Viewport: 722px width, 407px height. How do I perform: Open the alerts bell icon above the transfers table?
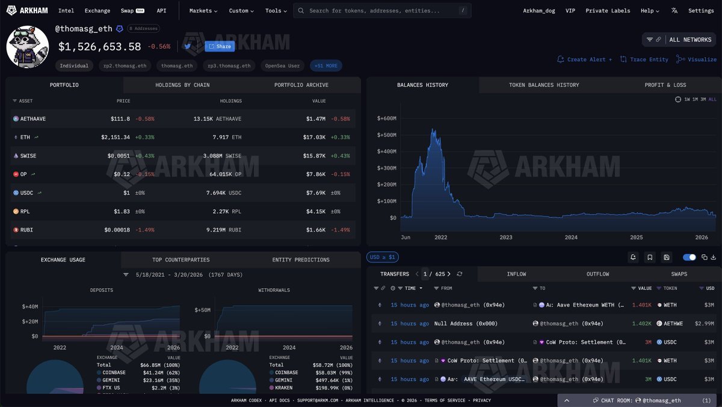633,257
